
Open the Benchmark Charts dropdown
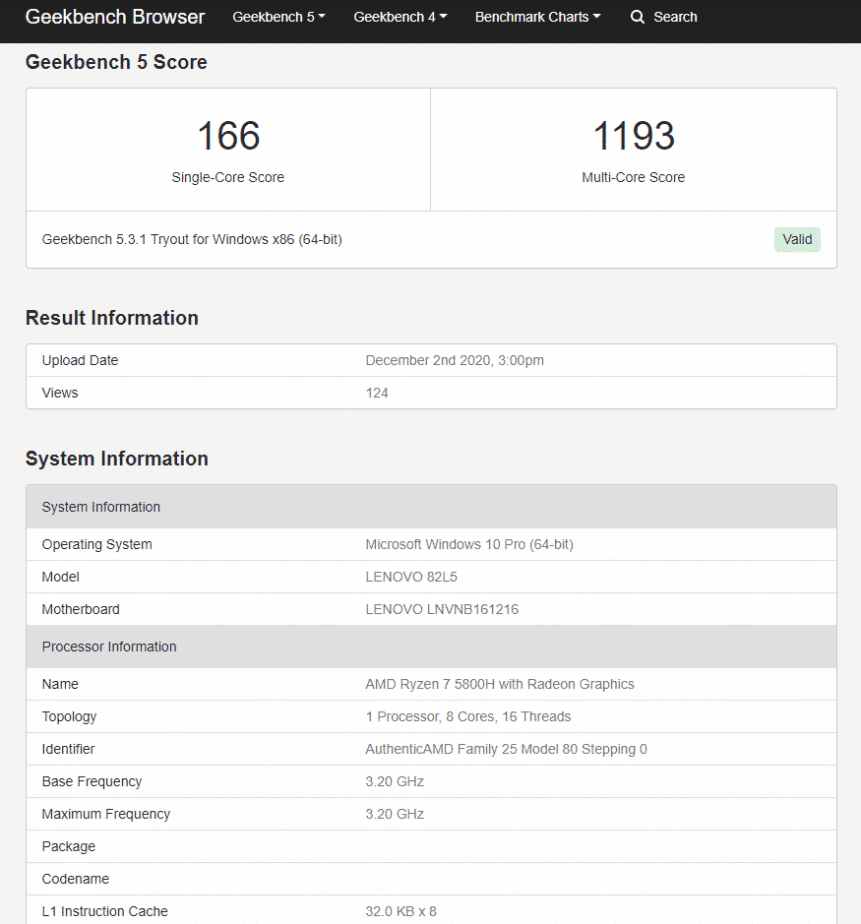click(x=537, y=17)
